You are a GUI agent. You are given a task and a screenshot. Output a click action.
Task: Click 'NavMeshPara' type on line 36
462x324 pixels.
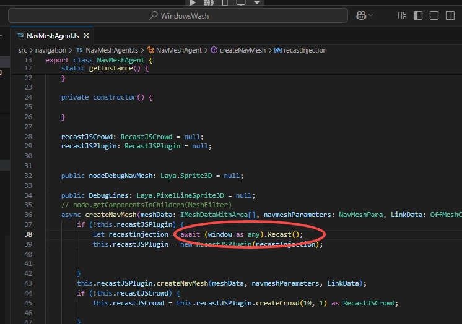tap(360, 215)
